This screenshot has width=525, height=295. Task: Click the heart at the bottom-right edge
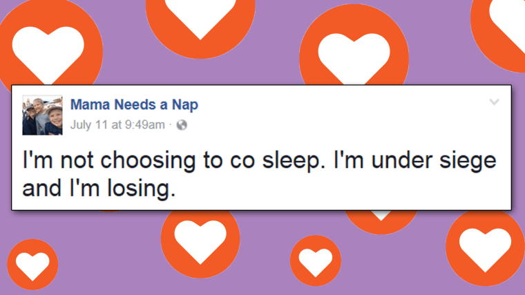pos(485,247)
